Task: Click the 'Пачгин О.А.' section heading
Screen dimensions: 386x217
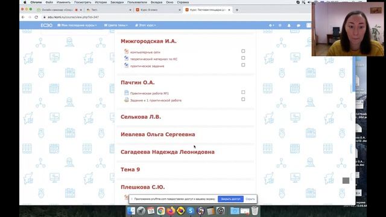Action: [x=138, y=83]
